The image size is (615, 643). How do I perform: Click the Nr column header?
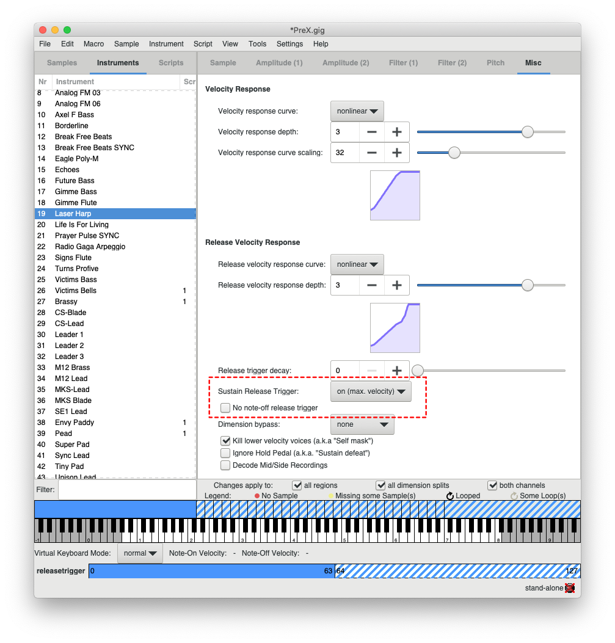[43, 82]
